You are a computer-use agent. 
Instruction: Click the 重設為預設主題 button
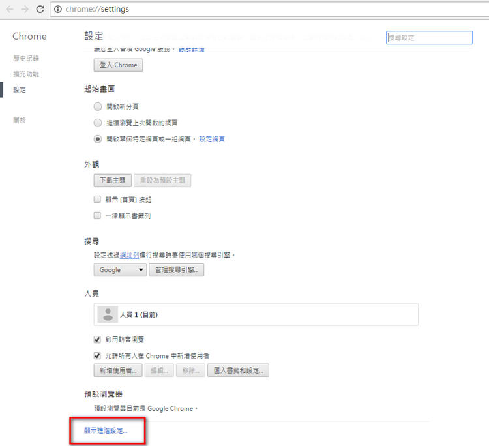162,180
